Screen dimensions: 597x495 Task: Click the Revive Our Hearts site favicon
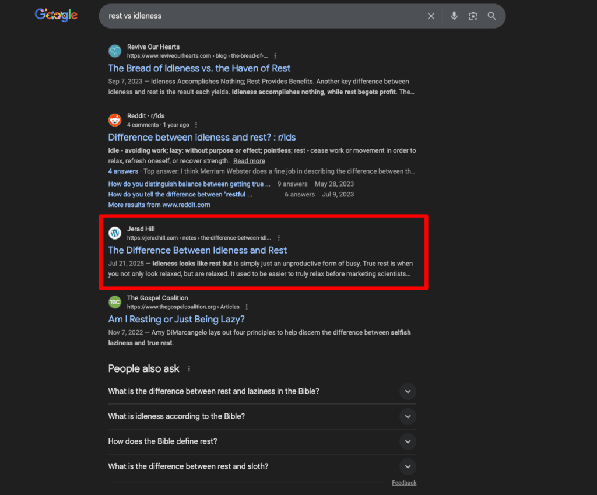click(x=115, y=51)
